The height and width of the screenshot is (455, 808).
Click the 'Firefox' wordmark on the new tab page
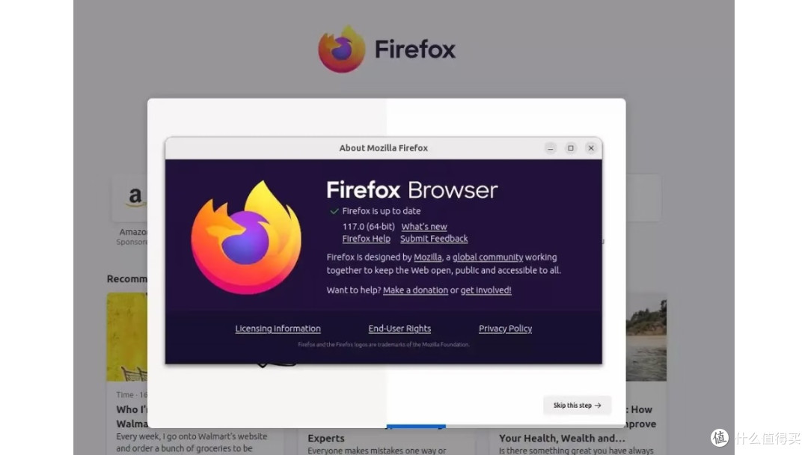point(415,49)
